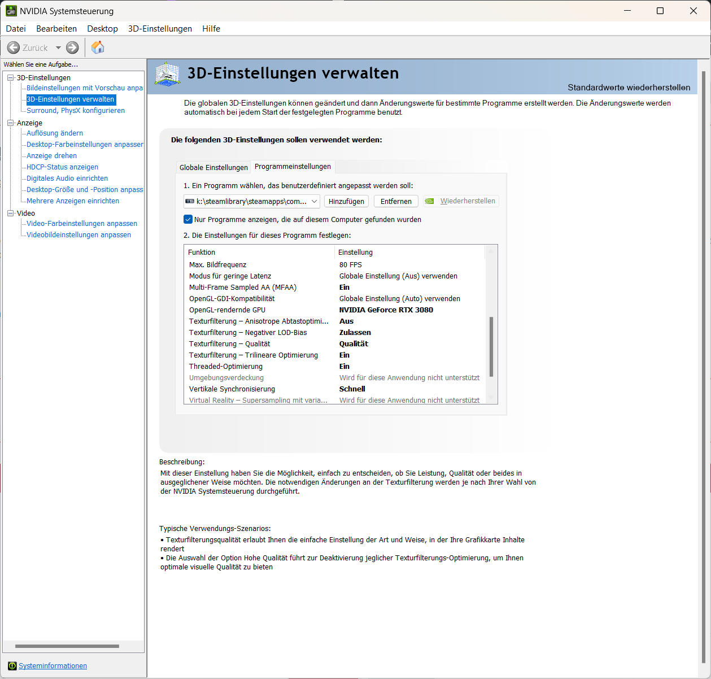Open Videobildeinstellungen anpassen

78,235
